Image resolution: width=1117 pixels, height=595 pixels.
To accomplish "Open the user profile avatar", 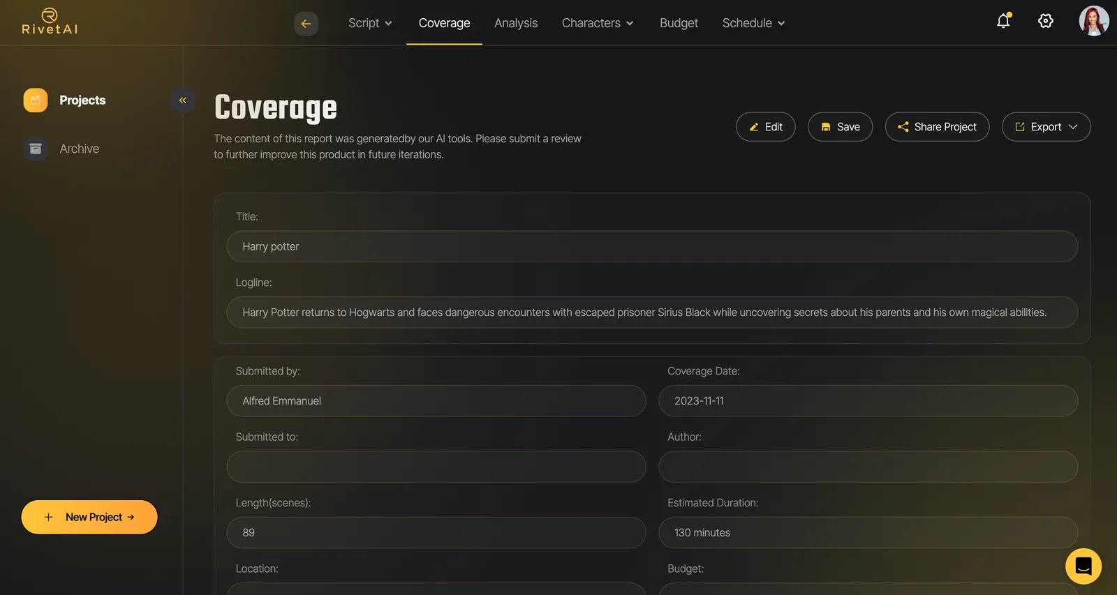I will click(1094, 21).
